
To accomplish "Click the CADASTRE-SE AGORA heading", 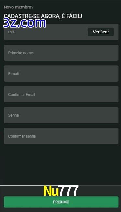I will pos(43,16).
